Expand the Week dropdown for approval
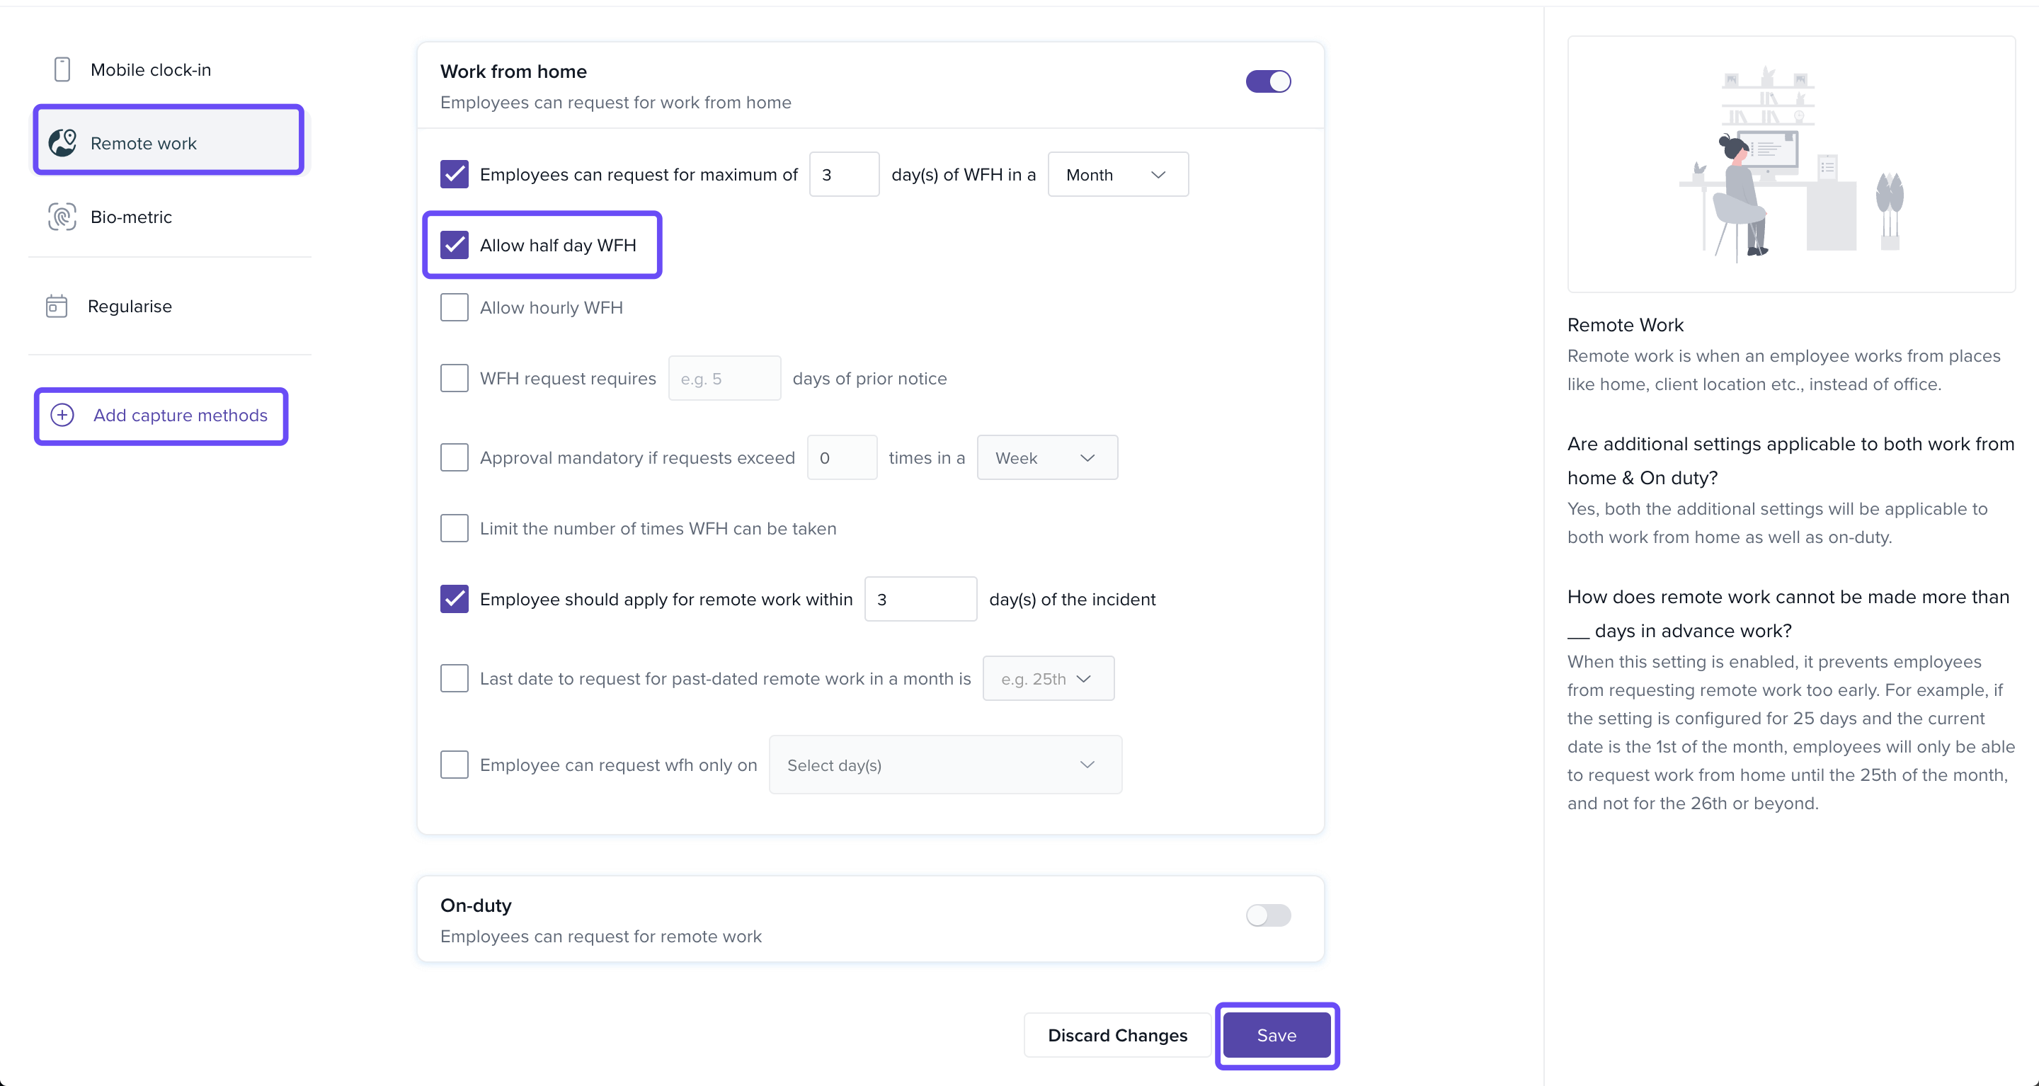This screenshot has height=1086, width=2039. click(x=1046, y=457)
